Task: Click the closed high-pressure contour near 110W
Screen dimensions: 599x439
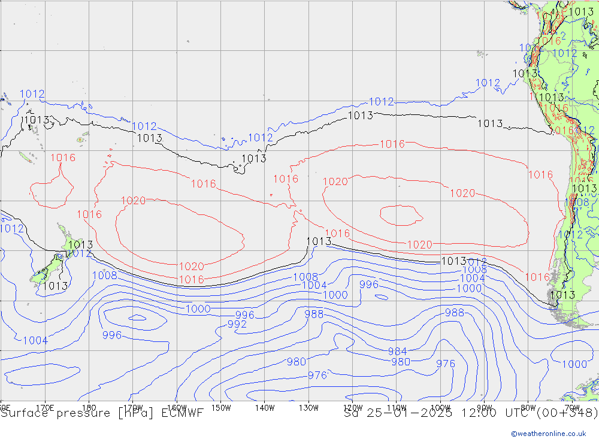Action: point(400,215)
